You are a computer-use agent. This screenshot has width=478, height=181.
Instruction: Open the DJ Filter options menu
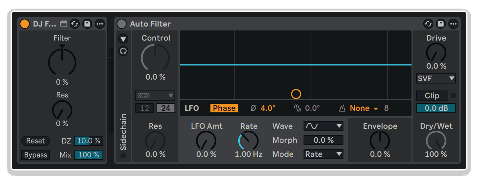pyautogui.click(x=100, y=24)
